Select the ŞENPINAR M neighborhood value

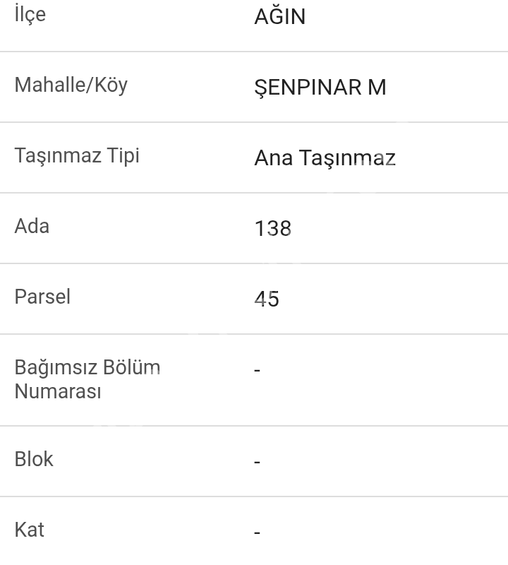pos(320,88)
